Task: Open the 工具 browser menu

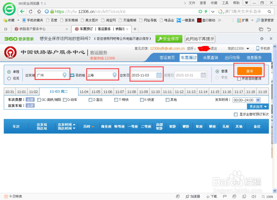Action: [225, 3]
